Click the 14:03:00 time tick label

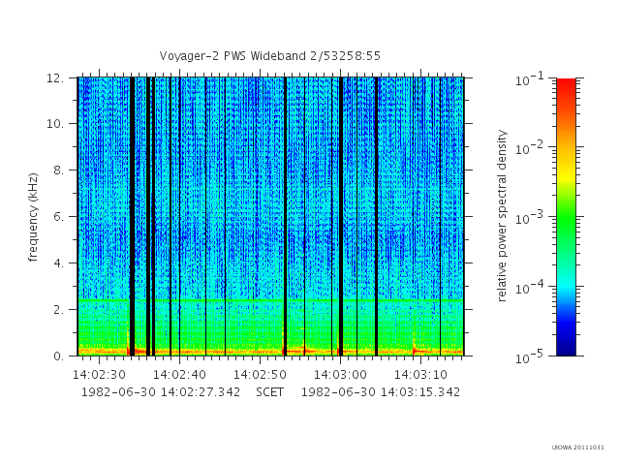(340, 375)
